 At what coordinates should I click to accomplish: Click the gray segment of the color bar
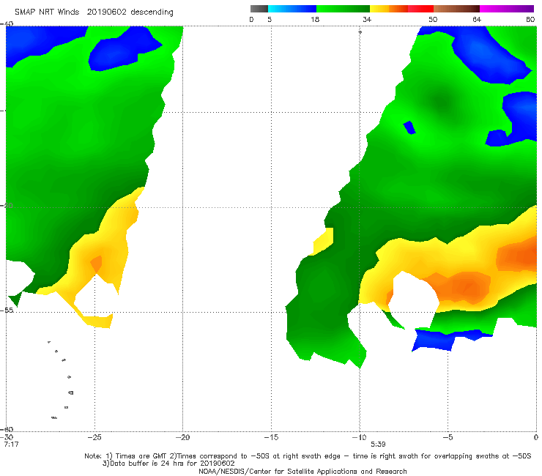pos(259,9)
